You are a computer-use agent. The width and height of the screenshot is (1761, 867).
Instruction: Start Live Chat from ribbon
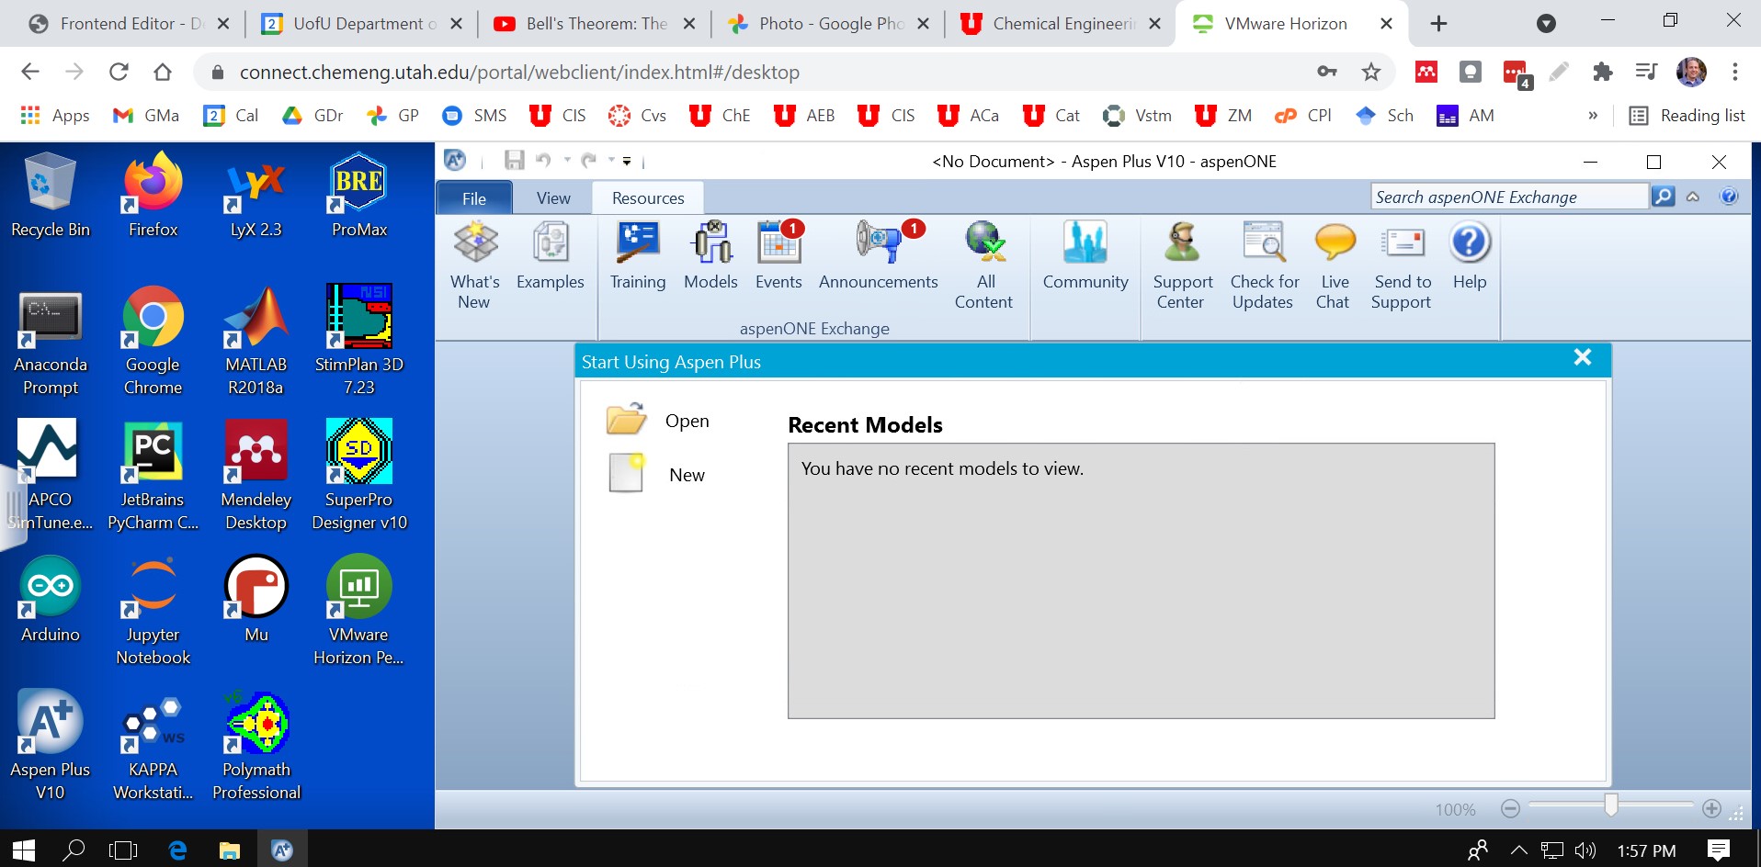1335,266
